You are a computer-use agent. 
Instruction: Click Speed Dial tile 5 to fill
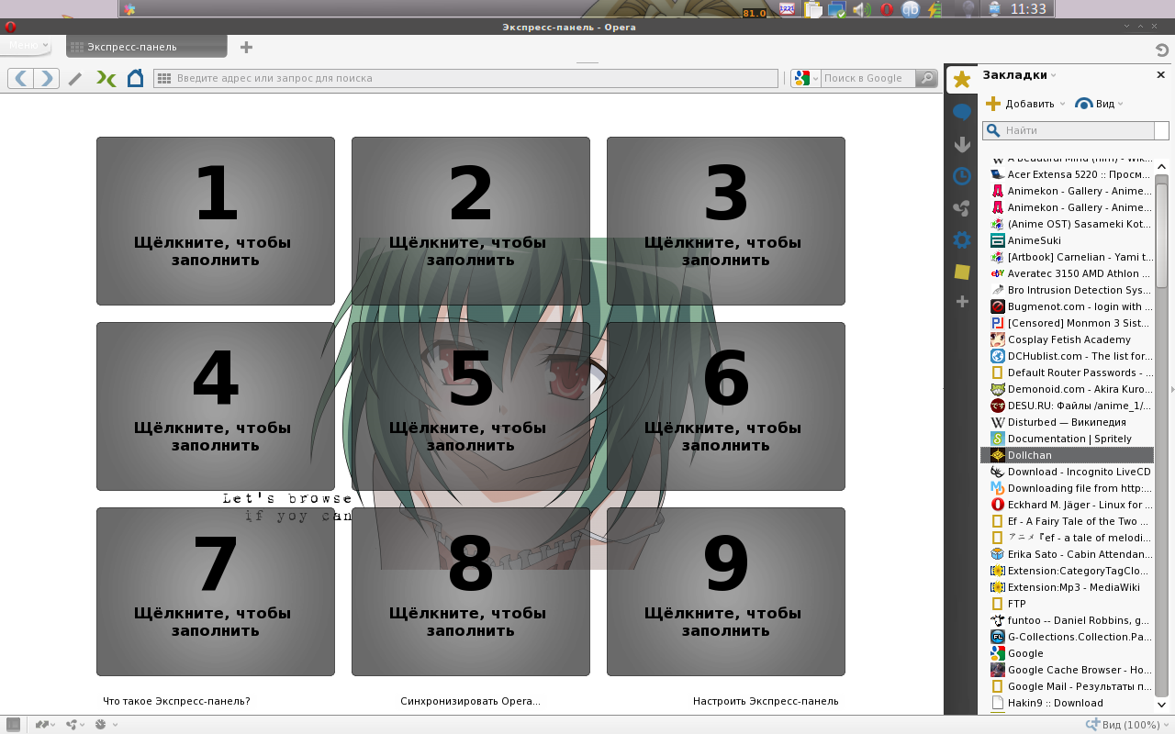click(x=471, y=406)
